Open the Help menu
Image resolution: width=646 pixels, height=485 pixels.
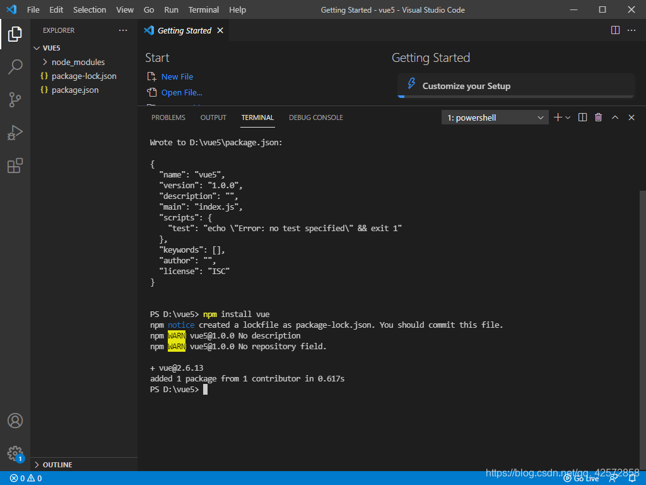[x=237, y=10]
